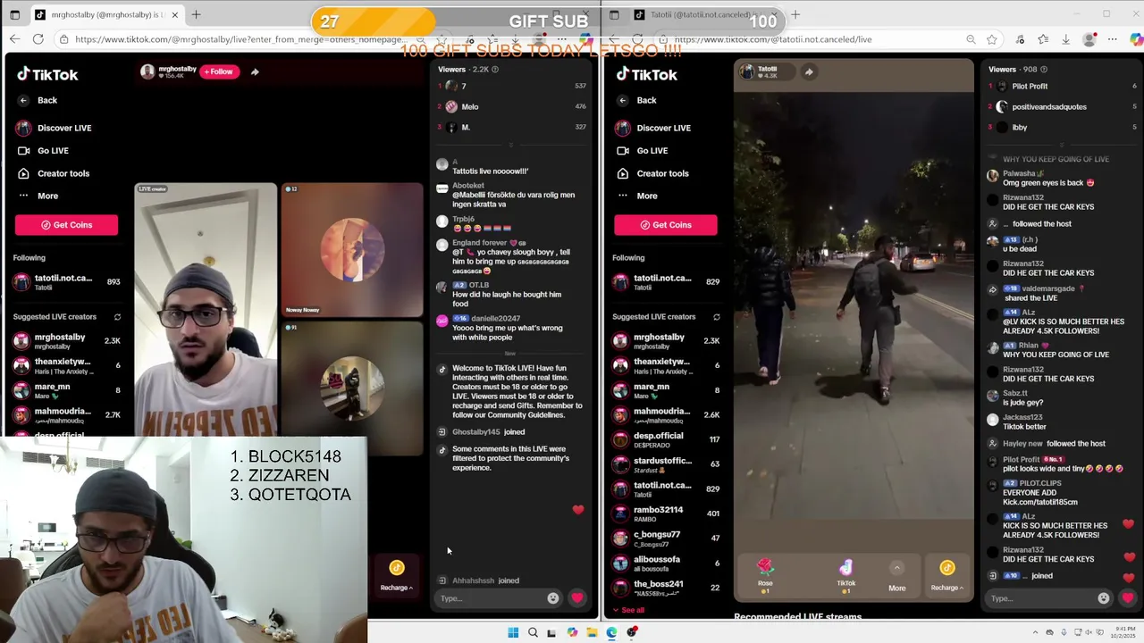Favorite the Tatotii page with star icon
This screenshot has height=643, width=1144.
(992, 39)
